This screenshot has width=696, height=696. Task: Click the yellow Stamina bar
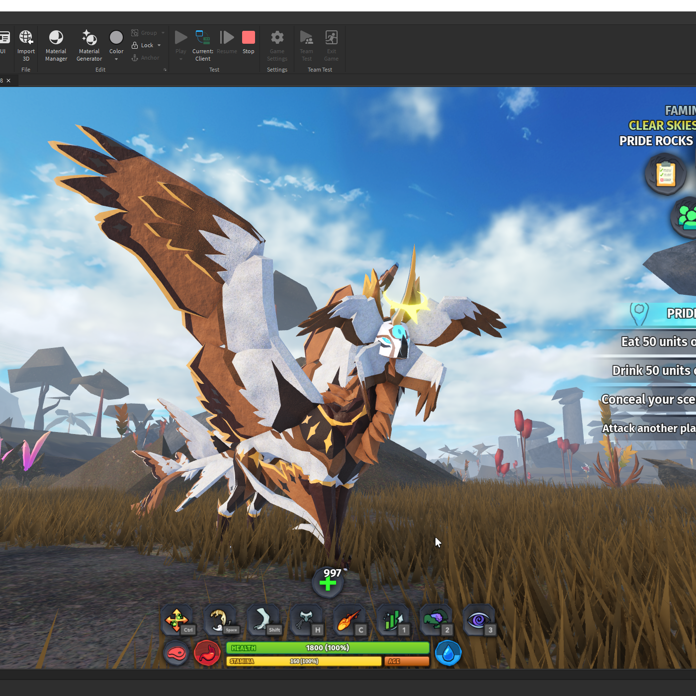(304, 661)
